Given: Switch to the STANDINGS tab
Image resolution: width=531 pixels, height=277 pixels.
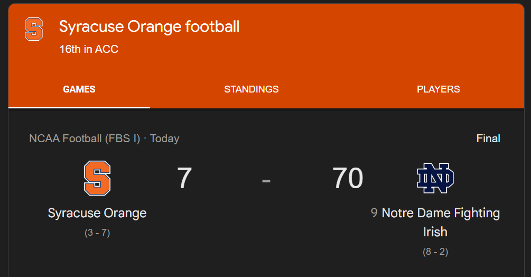Looking at the screenshot, I should [251, 89].
